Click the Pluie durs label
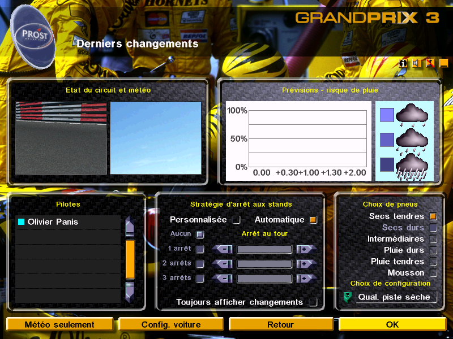The image size is (453, 339). (404, 250)
